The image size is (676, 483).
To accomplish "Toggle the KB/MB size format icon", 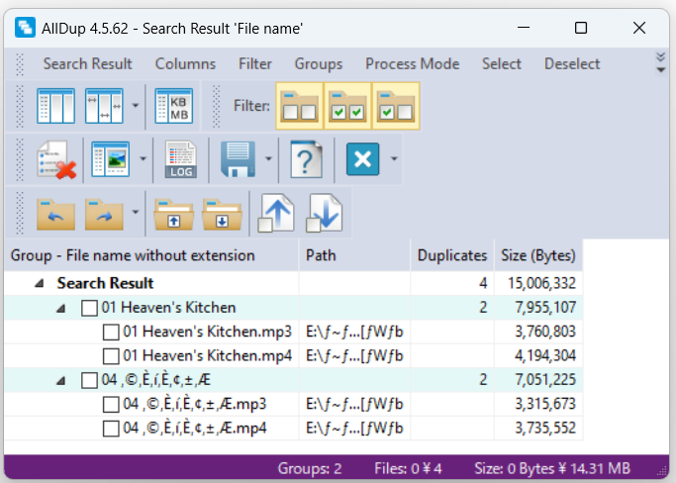I will (174, 106).
